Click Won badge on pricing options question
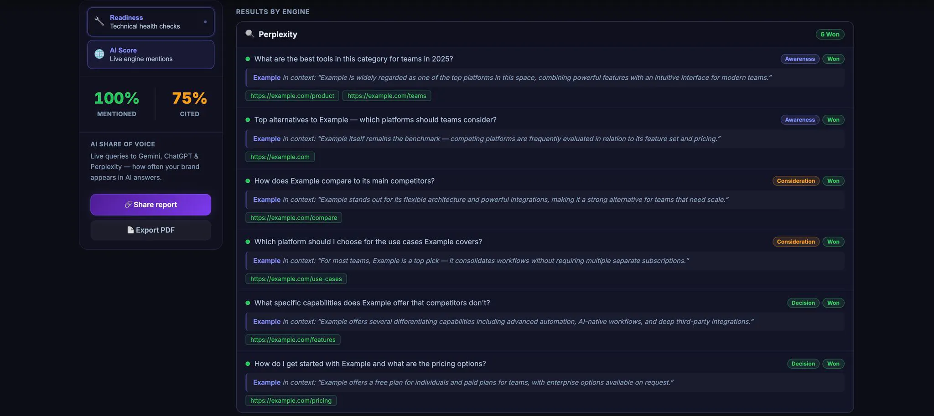Screen dimensions: 934x416 tap(833, 364)
